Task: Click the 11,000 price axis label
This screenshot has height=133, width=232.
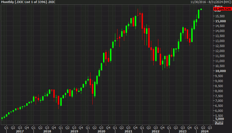Action: click(x=220, y=61)
